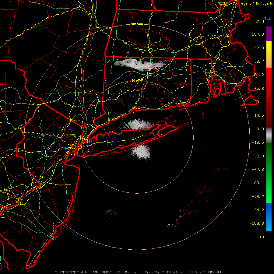
Task: Click the KOKX station ID in the caption
Action: [173, 272]
